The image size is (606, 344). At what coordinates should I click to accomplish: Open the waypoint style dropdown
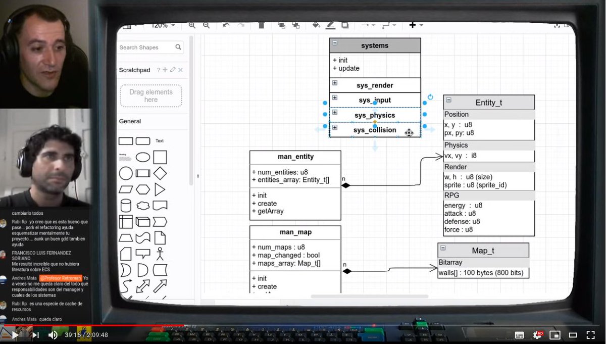(x=388, y=25)
